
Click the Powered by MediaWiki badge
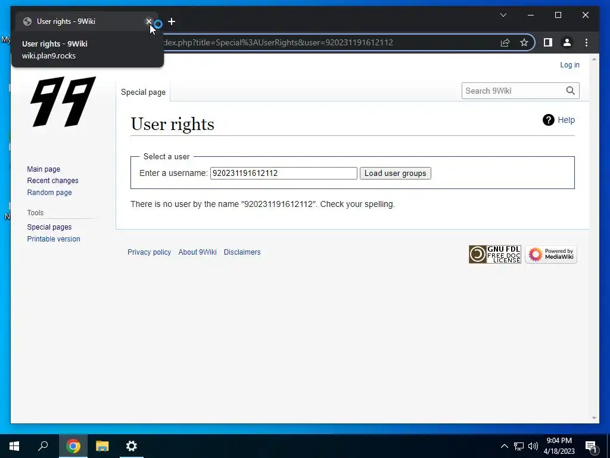point(551,254)
